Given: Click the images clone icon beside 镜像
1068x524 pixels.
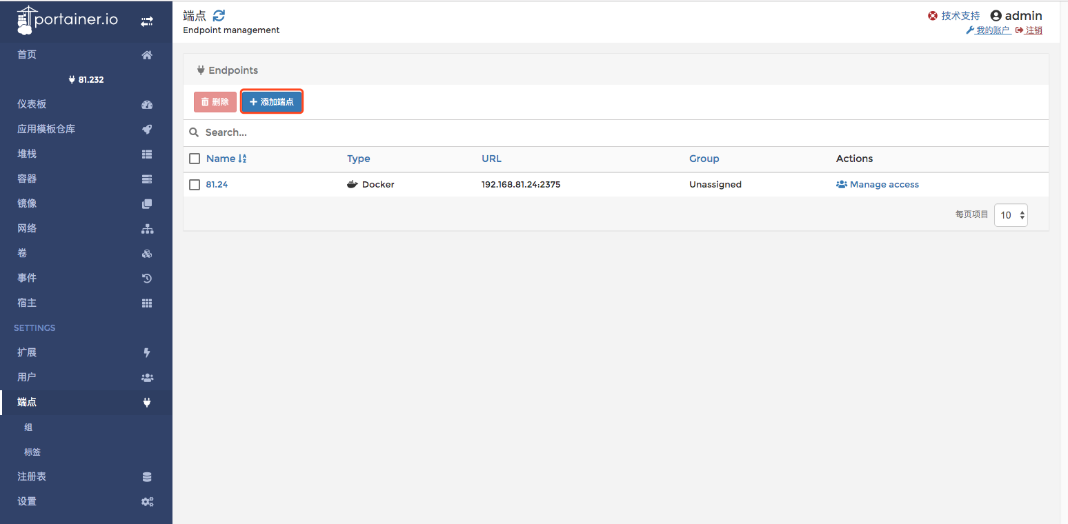Looking at the screenshot, I should click(x=147, y=204).
